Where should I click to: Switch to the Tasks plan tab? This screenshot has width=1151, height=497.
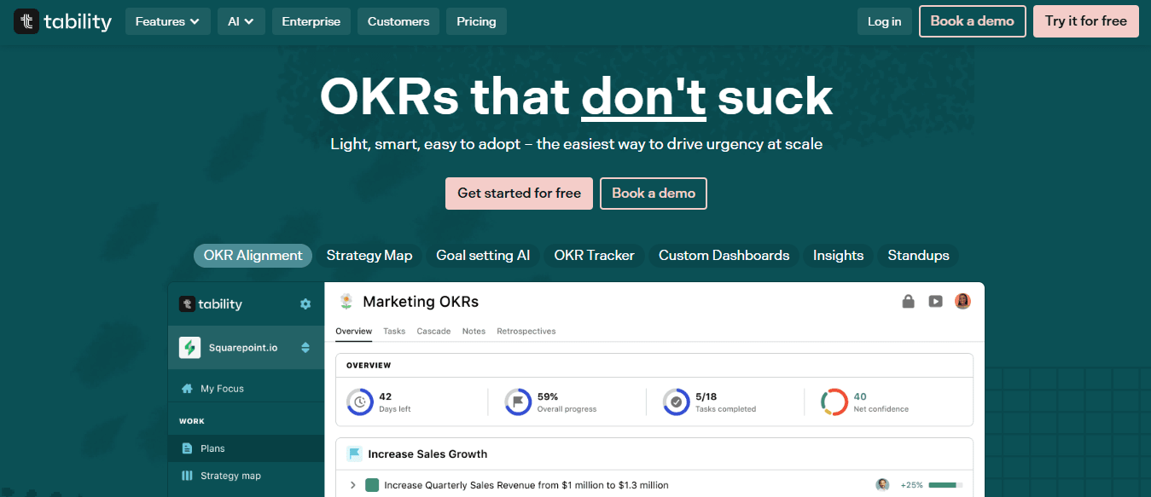394,331
